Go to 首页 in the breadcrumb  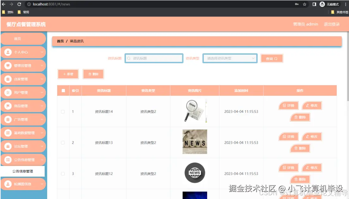tap(60, 41)
